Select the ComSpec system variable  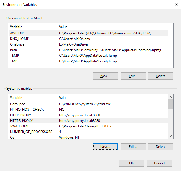point(89,104)
